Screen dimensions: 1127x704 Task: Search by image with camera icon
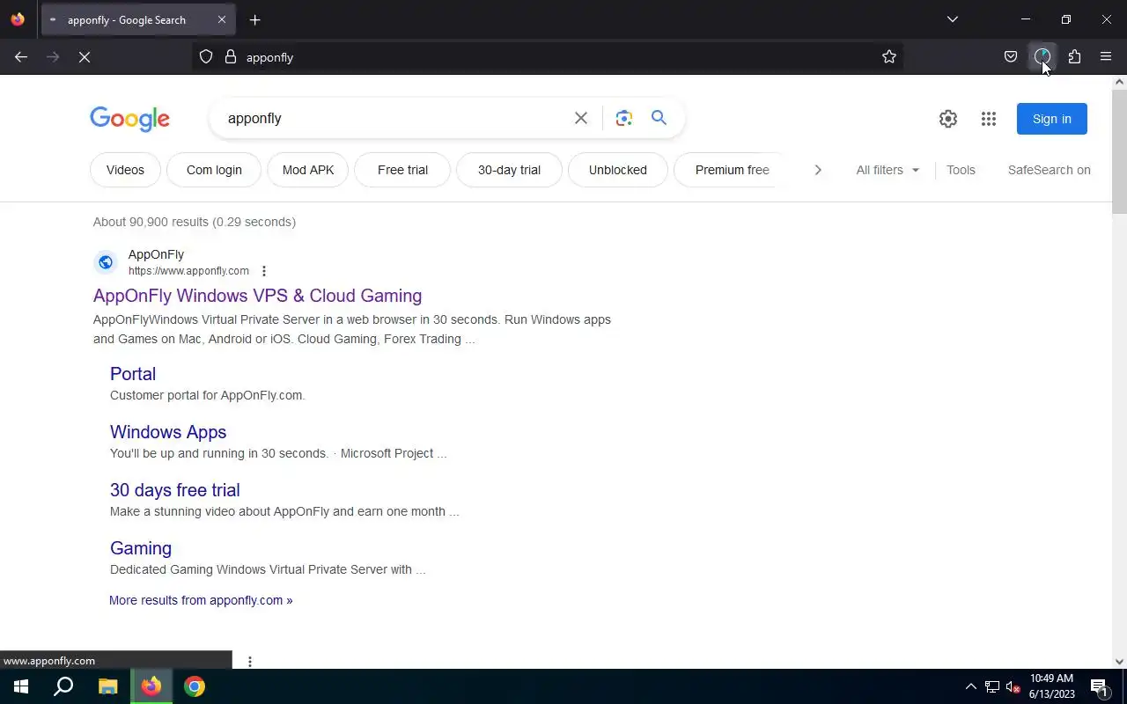point(624,118)
